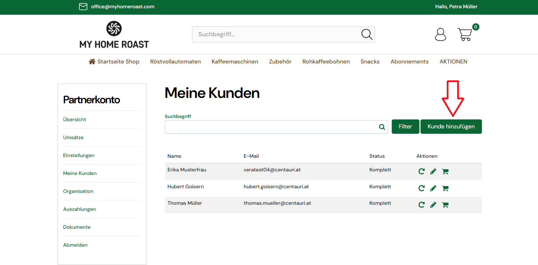Click Abmelden to log out

[75, 245]
